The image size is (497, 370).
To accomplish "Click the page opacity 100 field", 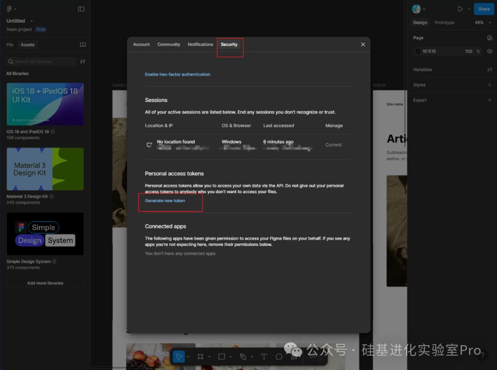I will pyautogui.click(x=469, y=52).
